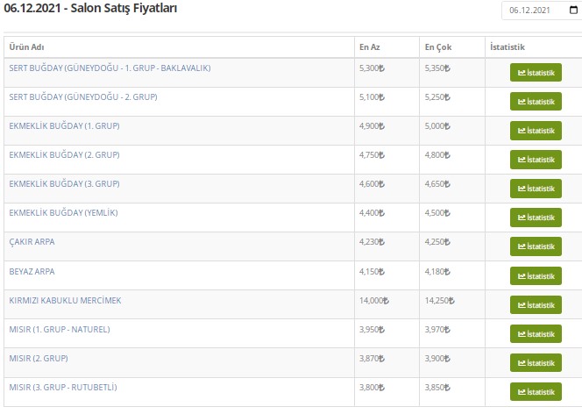Click chart icon for KIRMIZI KABUKLU MERCİMEK
The height and width of the screenshot is (414, 582).
522,304
